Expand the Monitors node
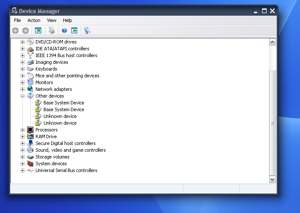The image size is (300, 213). [x=22, y=83]
